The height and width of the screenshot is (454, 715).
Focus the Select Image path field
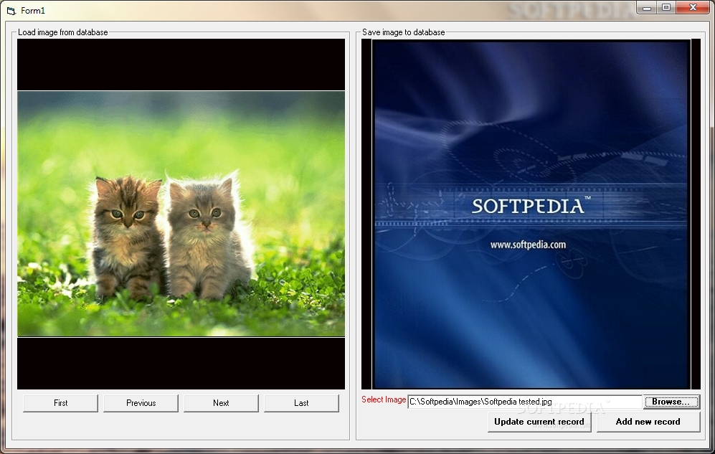[x=524, y=402]
